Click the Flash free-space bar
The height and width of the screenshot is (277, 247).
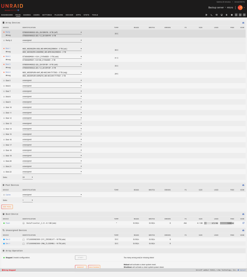coord(227,223)
